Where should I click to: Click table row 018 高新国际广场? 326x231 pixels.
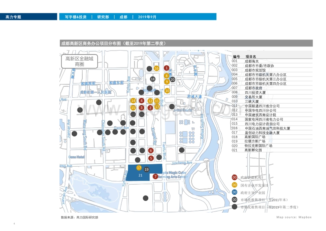[272, 137]
